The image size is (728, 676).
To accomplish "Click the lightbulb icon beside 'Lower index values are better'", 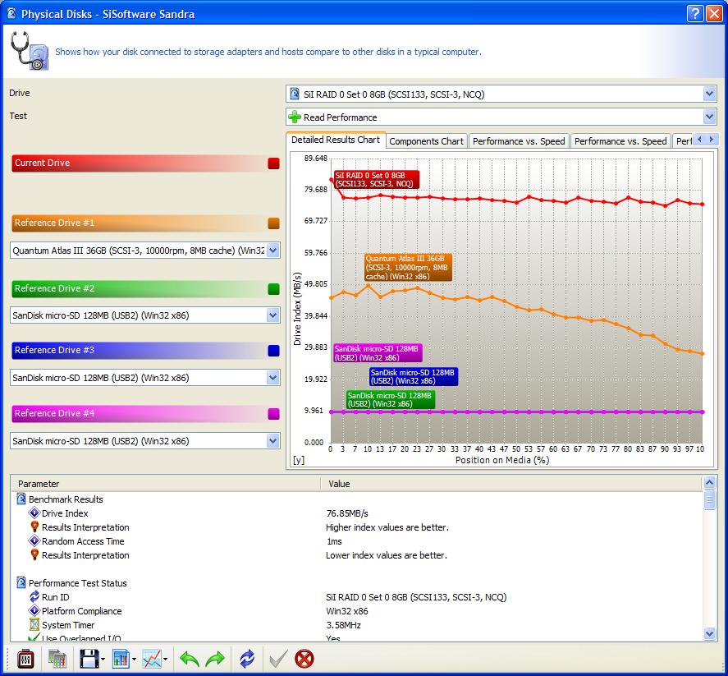I will [x=34, y=554].
